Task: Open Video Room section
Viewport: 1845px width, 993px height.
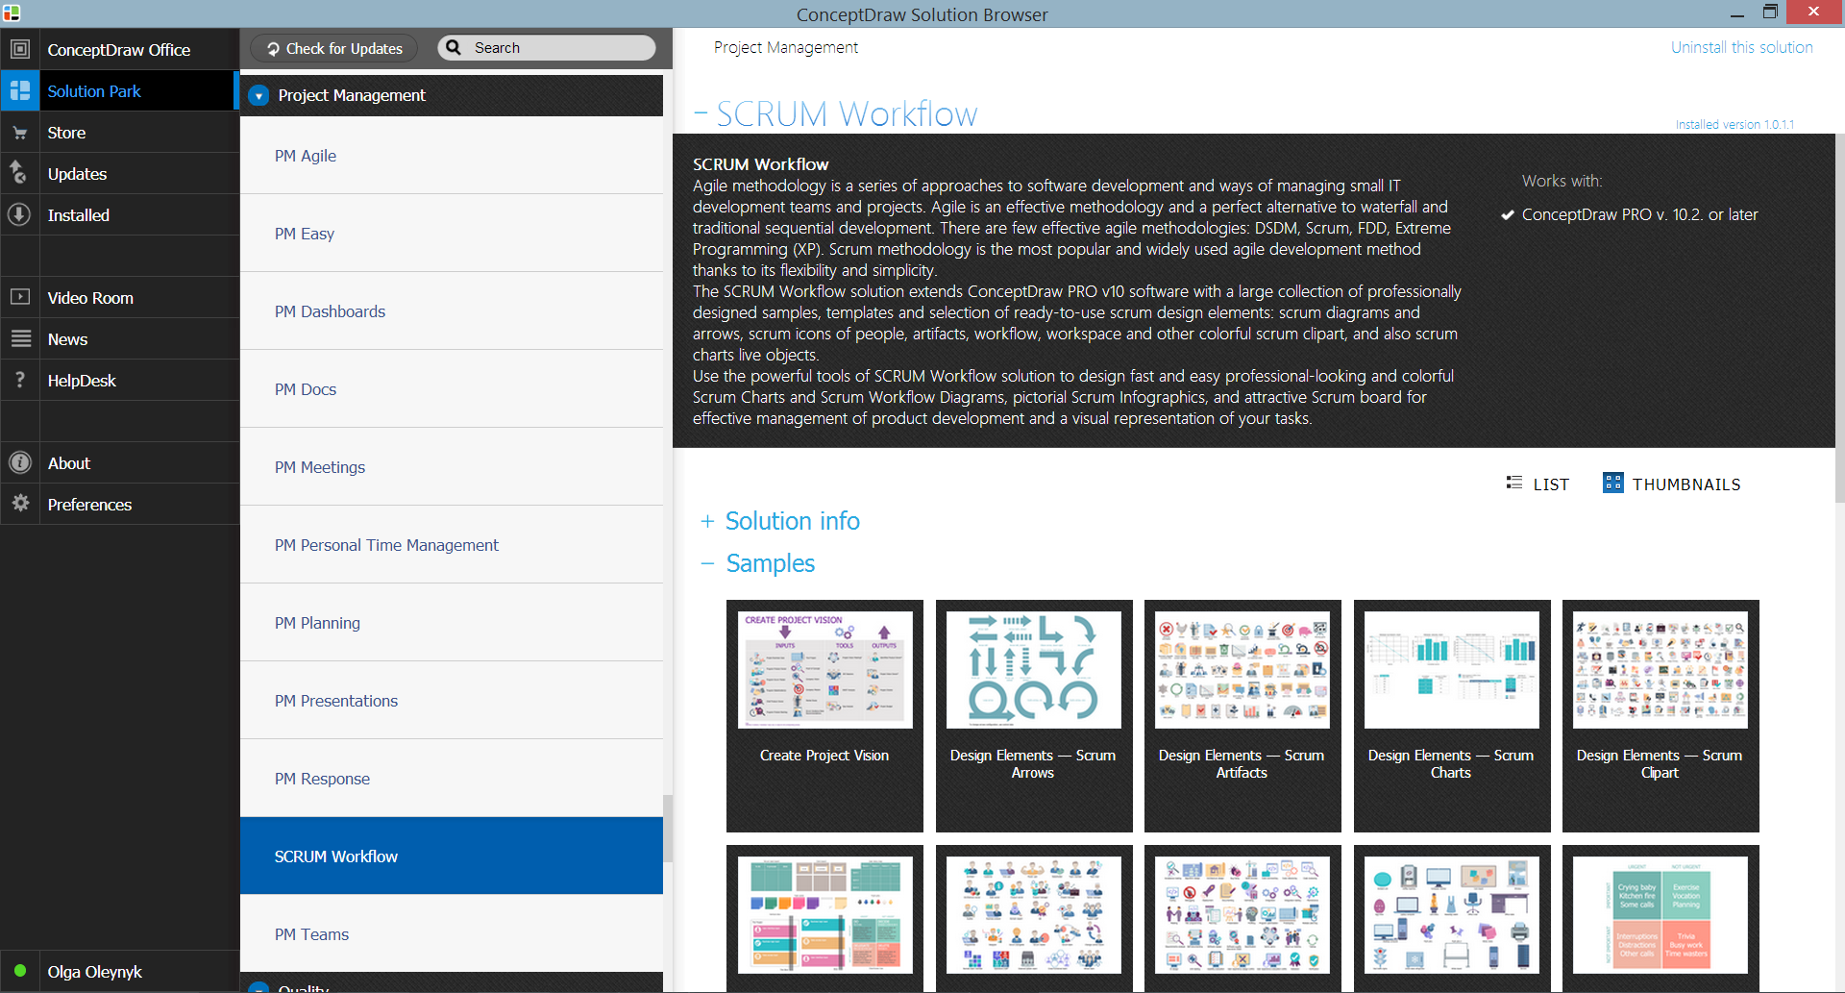Action: [119, 298]
